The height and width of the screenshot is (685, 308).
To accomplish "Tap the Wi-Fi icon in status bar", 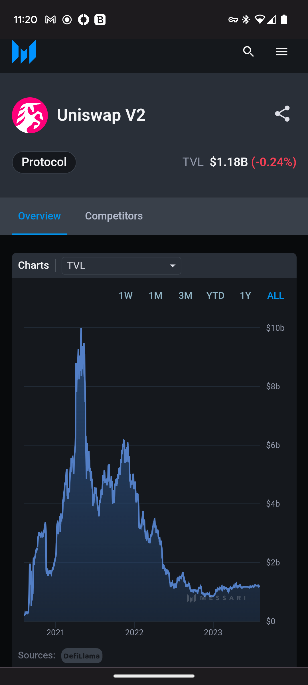I will [x=260, y=20].
